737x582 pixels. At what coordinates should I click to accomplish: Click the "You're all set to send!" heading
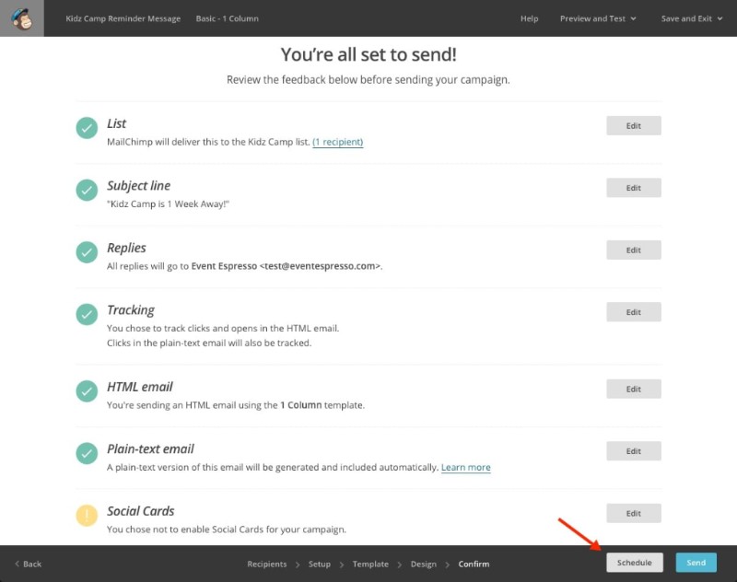coord(368,54)
